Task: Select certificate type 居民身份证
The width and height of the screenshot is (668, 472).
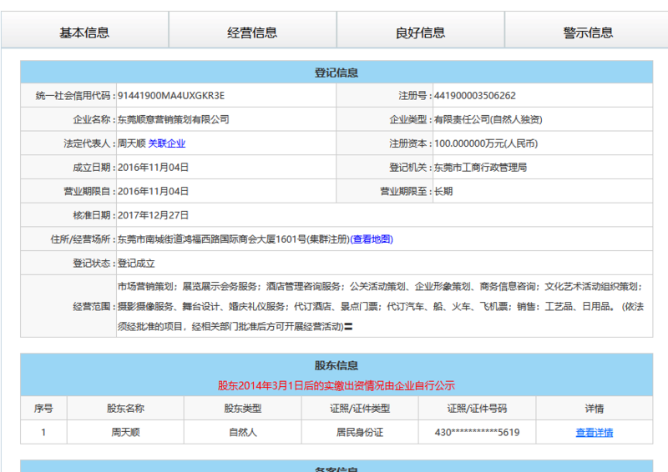Action: tap(360, 433)
